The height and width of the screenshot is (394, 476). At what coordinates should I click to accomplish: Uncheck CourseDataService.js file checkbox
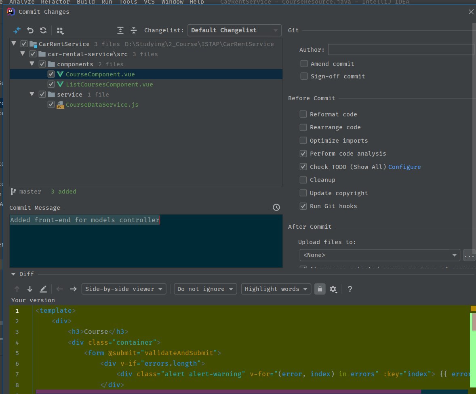coord(51,105)
